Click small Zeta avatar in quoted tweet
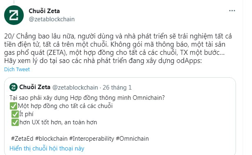This screenshot has width=252, height=155. 14,87
